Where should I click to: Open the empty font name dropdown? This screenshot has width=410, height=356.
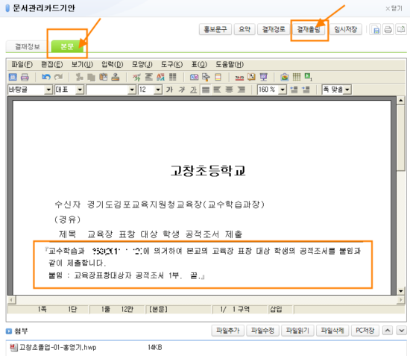(132, 90)
